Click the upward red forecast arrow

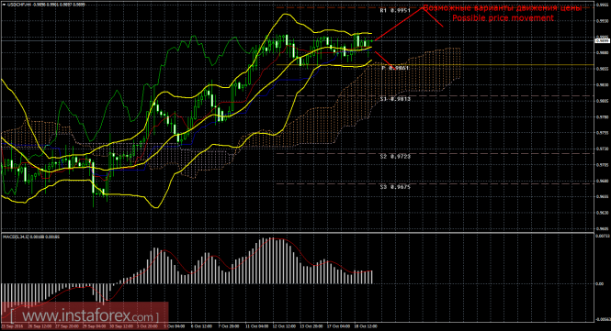[x=399, y=24]
